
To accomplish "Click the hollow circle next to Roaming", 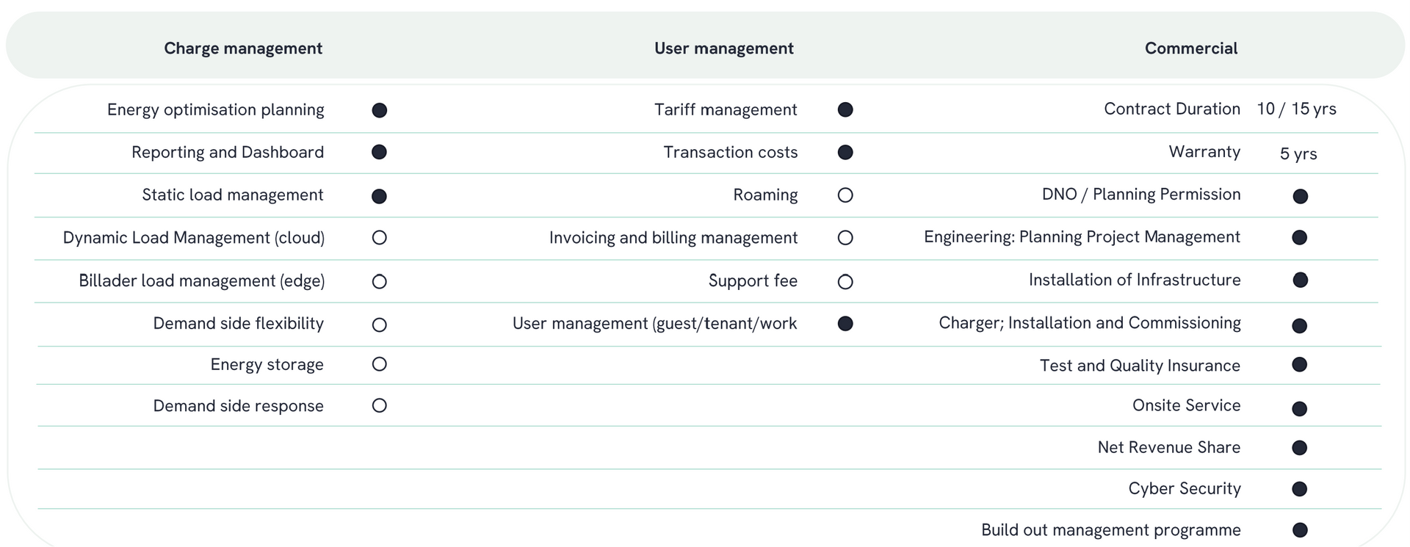I will [845, 195].
